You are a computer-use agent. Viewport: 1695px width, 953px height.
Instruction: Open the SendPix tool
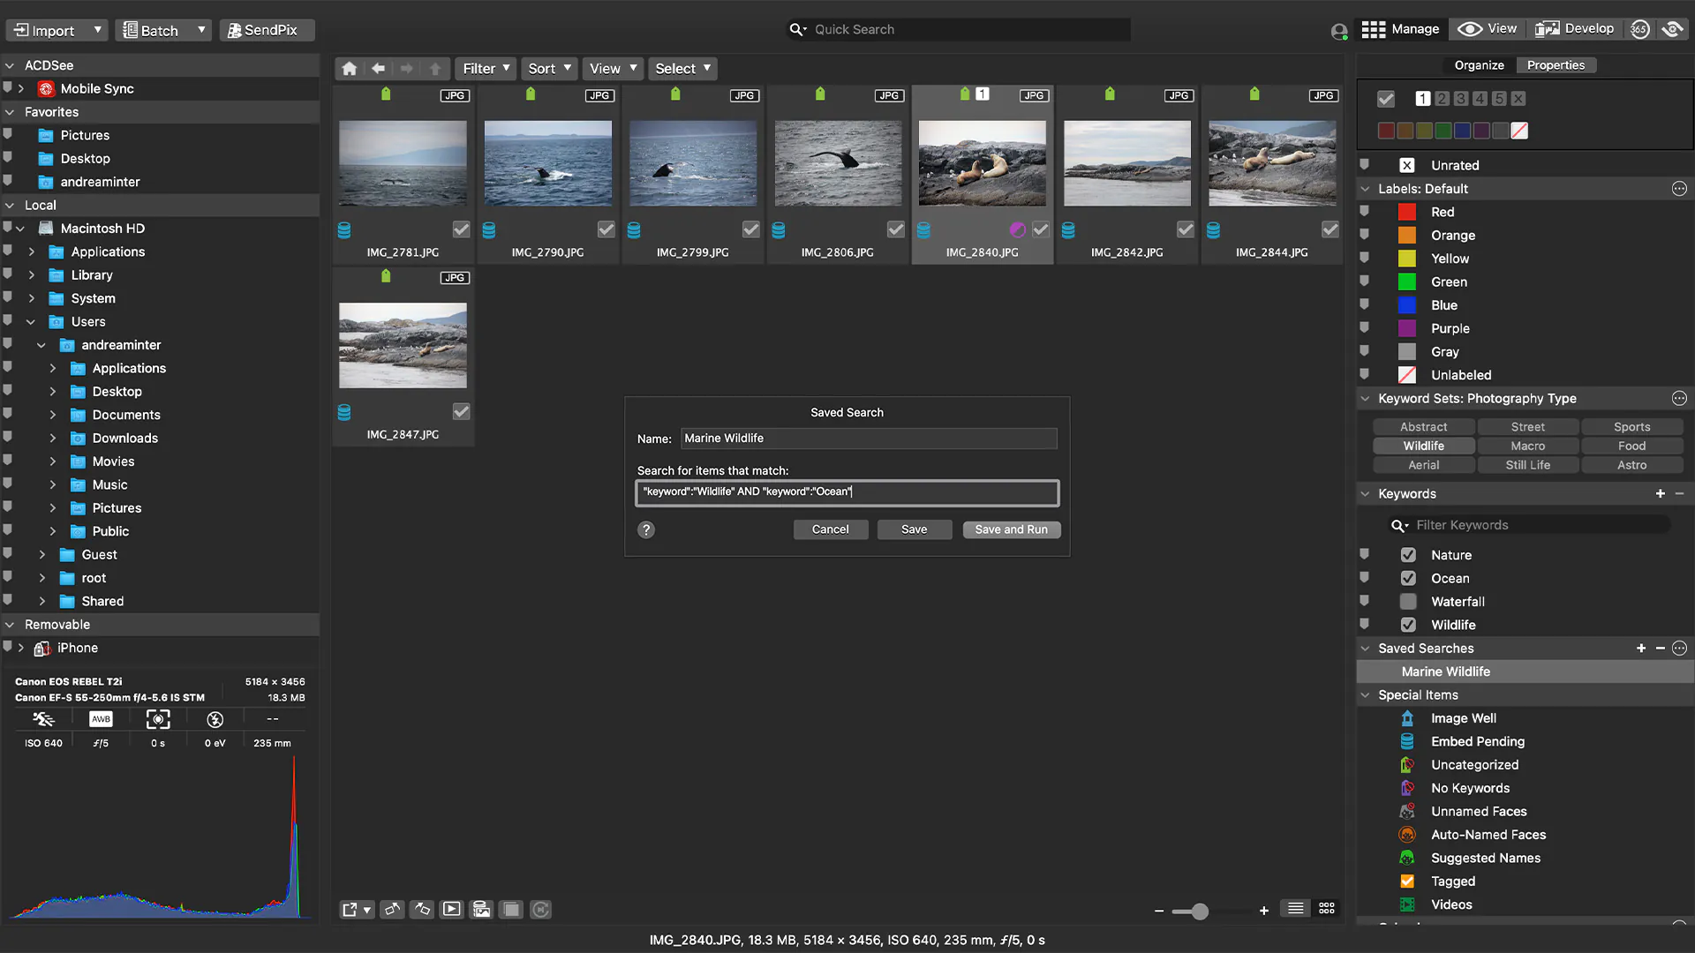[267, 29]
